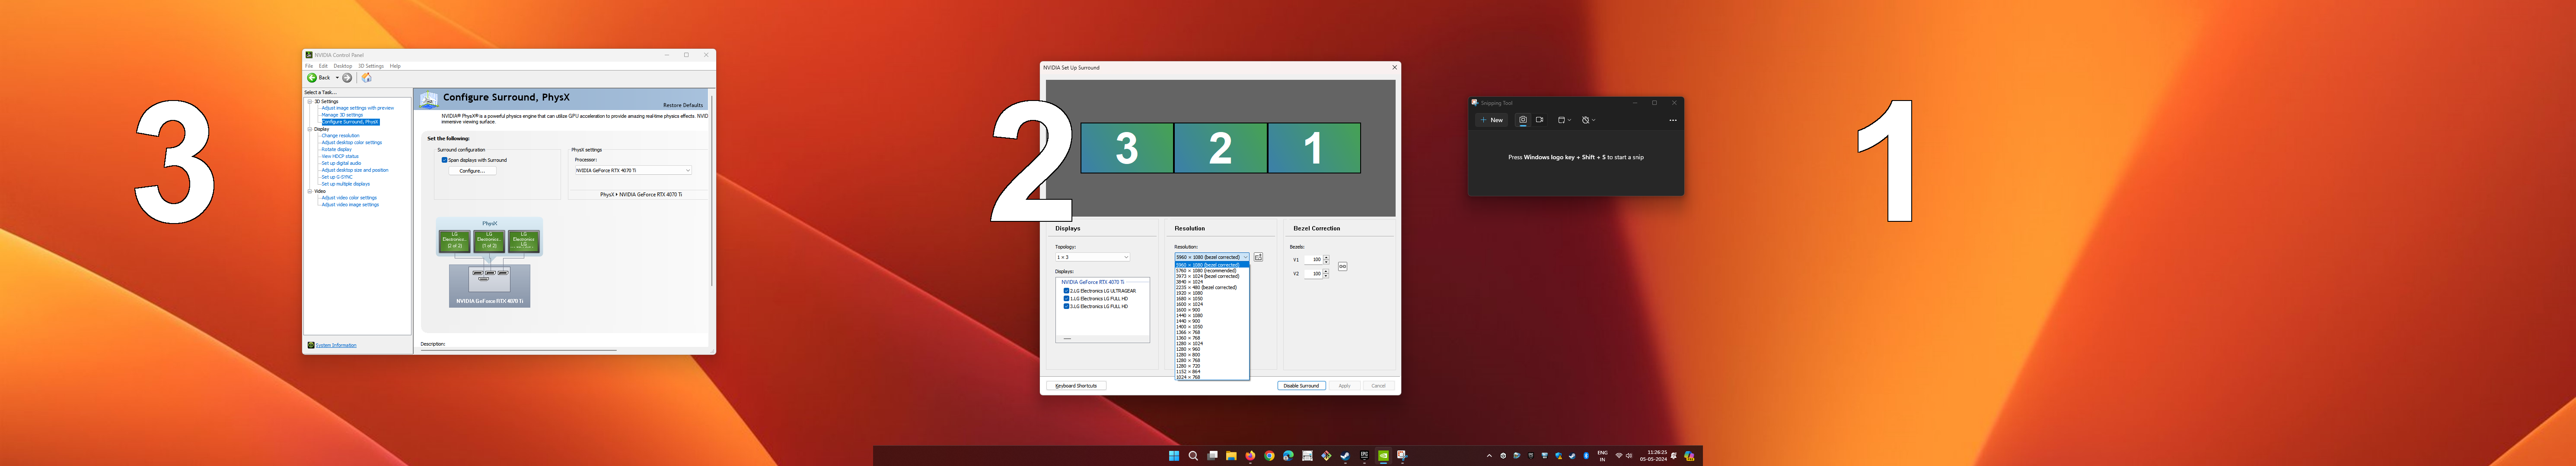Screen dimensions: 2576x466
Task: Click the Configure... button
Action: click(472, 170)
